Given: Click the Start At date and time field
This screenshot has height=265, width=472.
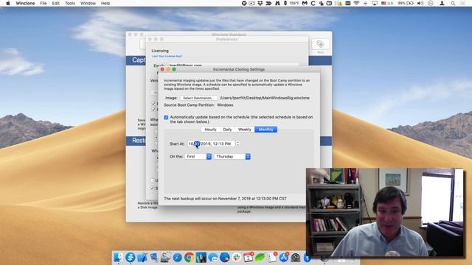Looking at the screenshot, I should [x=211, y=144].
